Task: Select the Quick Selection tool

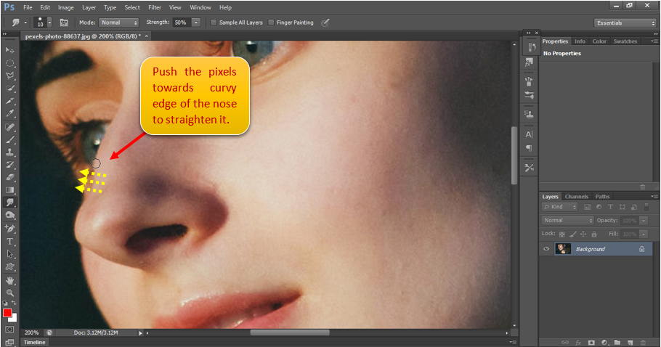Action: coord(9,89)
